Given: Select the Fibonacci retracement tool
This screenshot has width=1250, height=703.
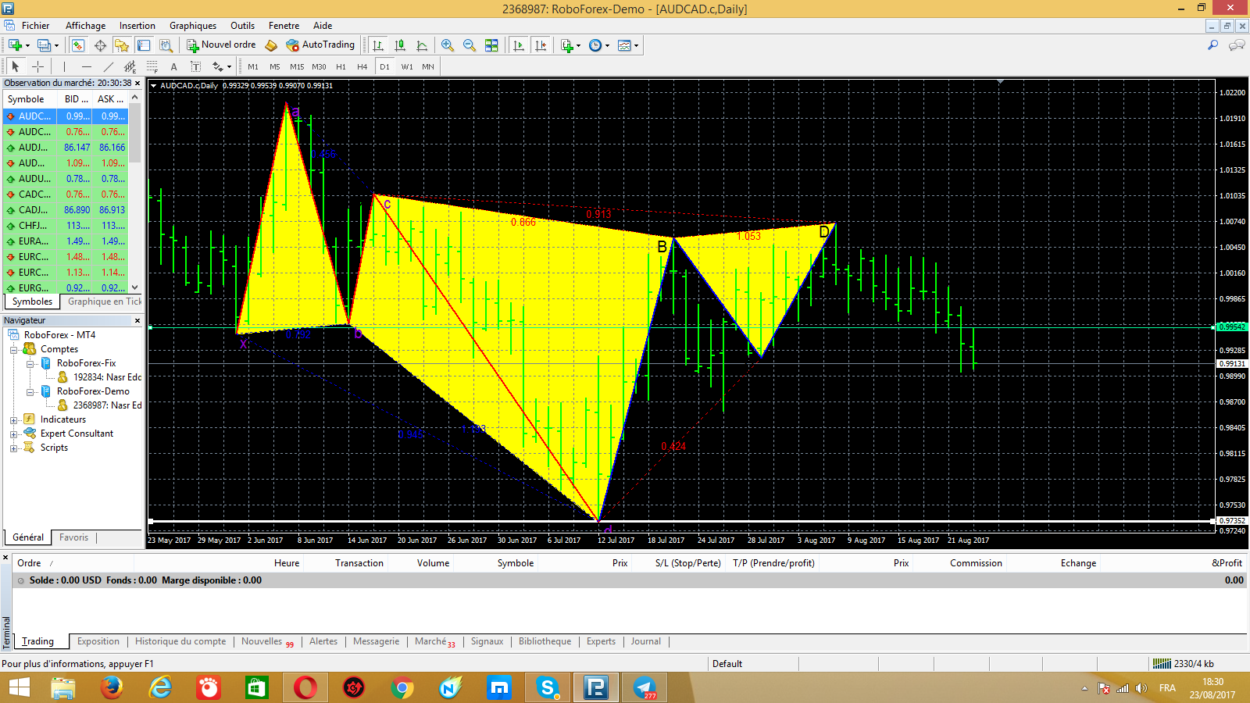Looking at the screenshot, I should click(x=152, y=67).
